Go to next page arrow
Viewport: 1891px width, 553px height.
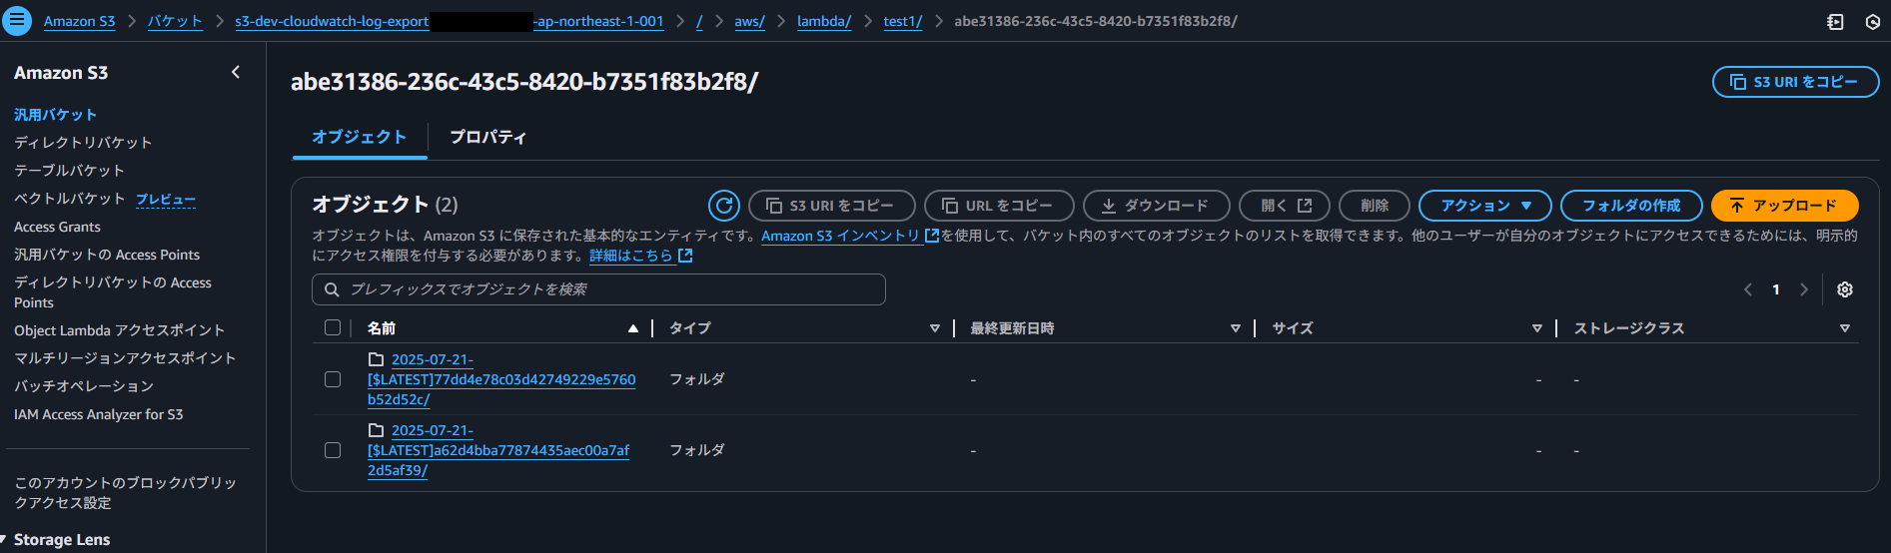coord(1804,289)
